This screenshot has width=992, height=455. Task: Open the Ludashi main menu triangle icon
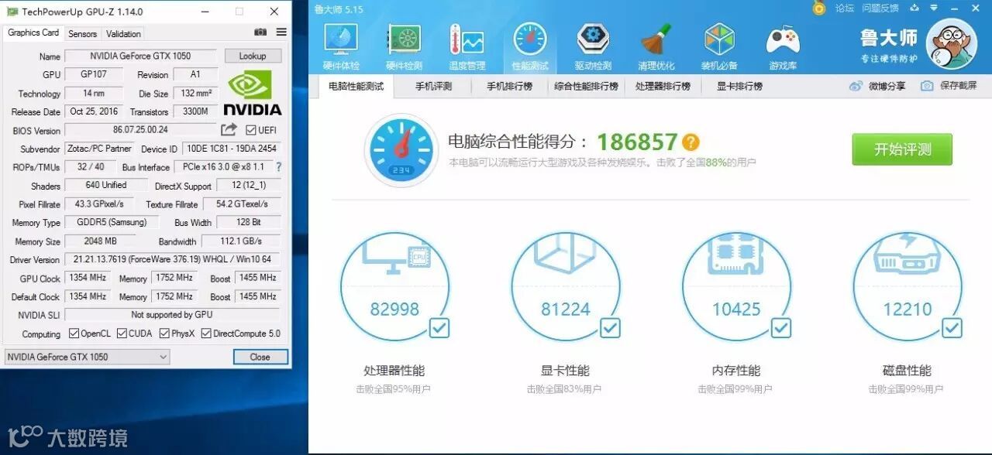[x=935, y=9]
